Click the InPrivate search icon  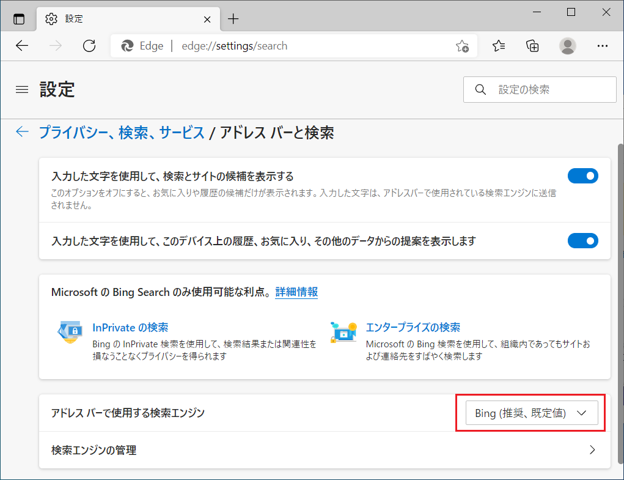[70, 332]
